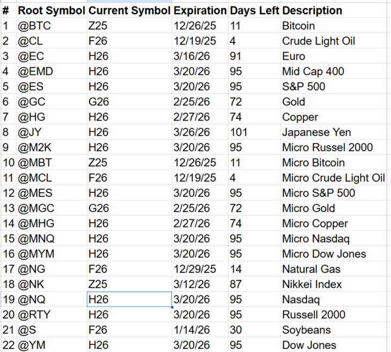Select the '@RTY' cell

pos(52,315)
